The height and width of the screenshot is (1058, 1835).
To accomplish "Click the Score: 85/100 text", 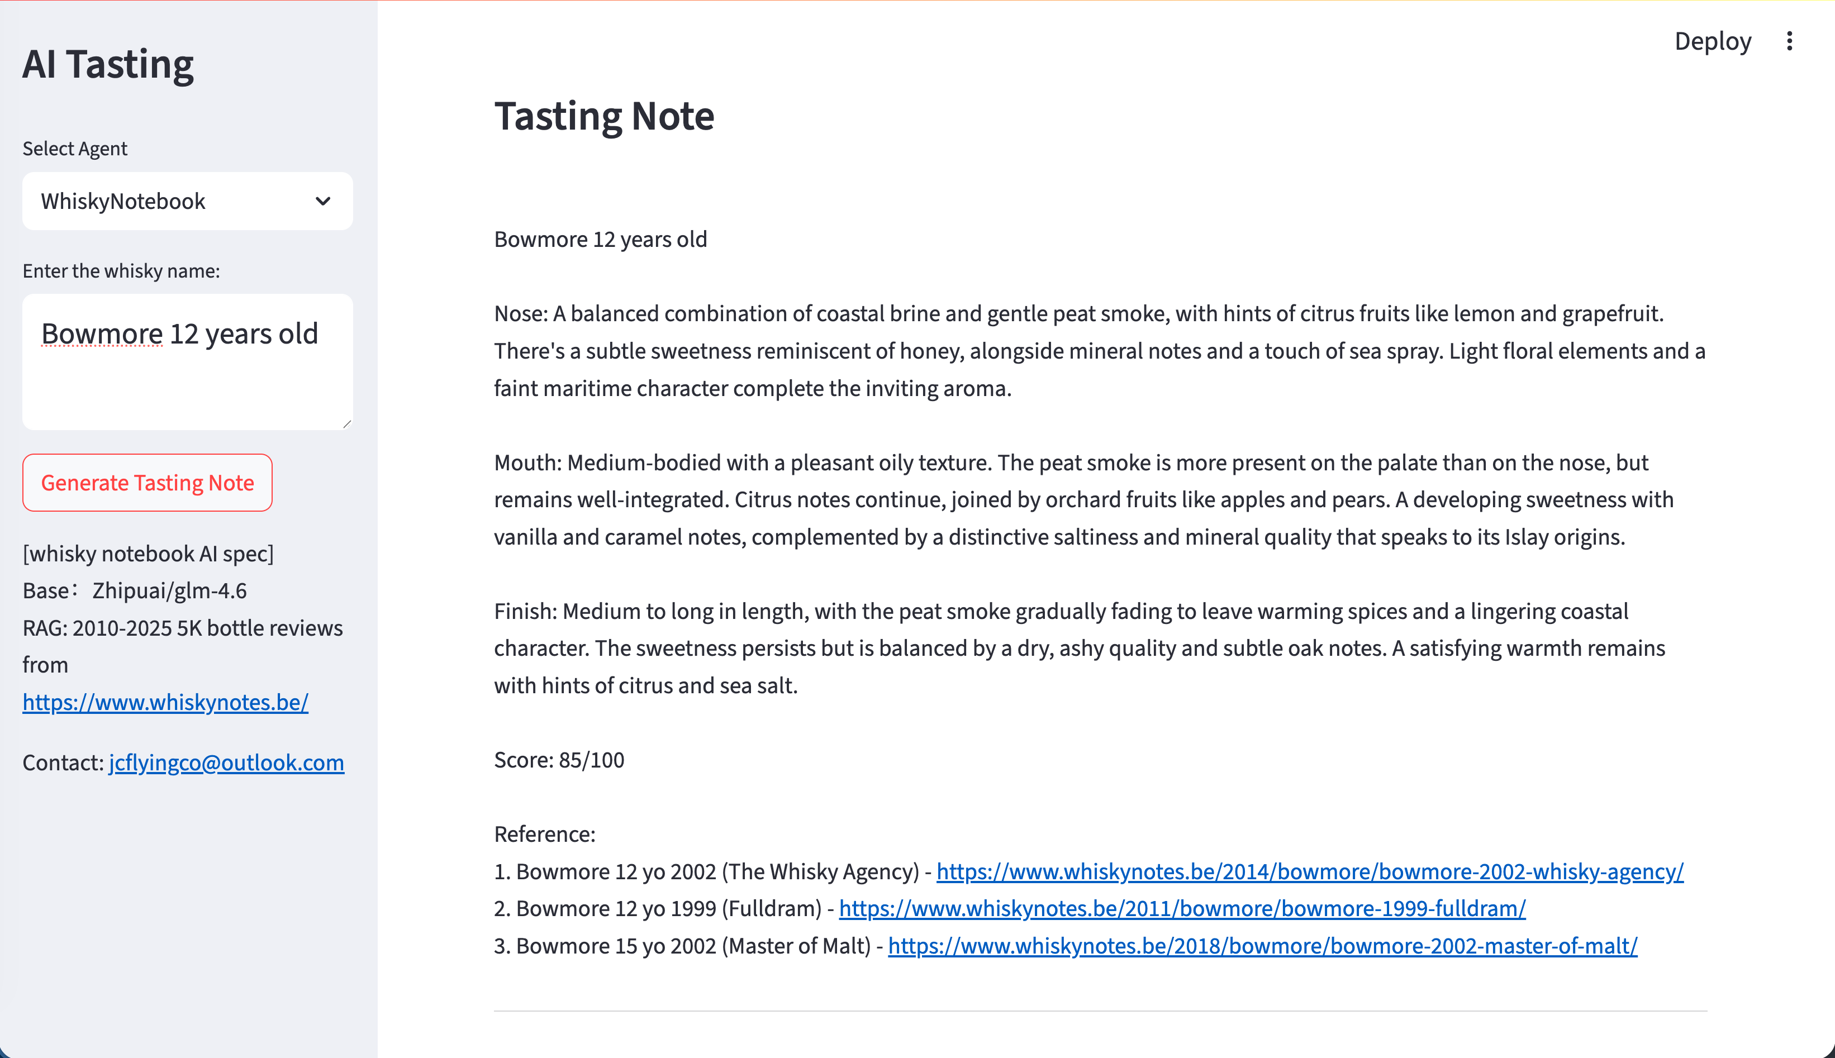I will (x=559, y=759).
